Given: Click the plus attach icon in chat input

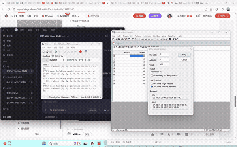Looking at the screenshot, I should point(46,110).
